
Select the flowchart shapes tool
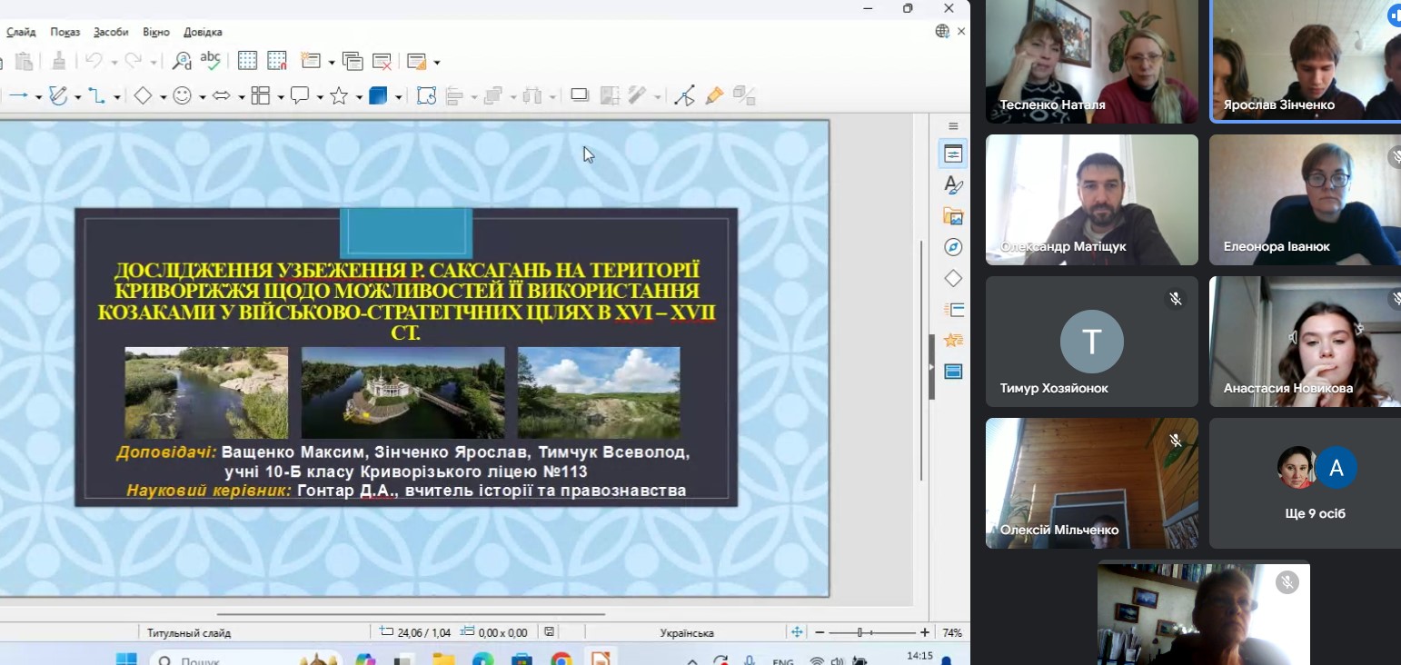click(261, 95)
